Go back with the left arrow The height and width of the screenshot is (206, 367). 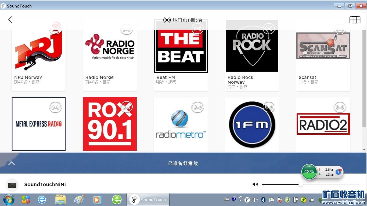pyautogui.click(x=10, y=20)
